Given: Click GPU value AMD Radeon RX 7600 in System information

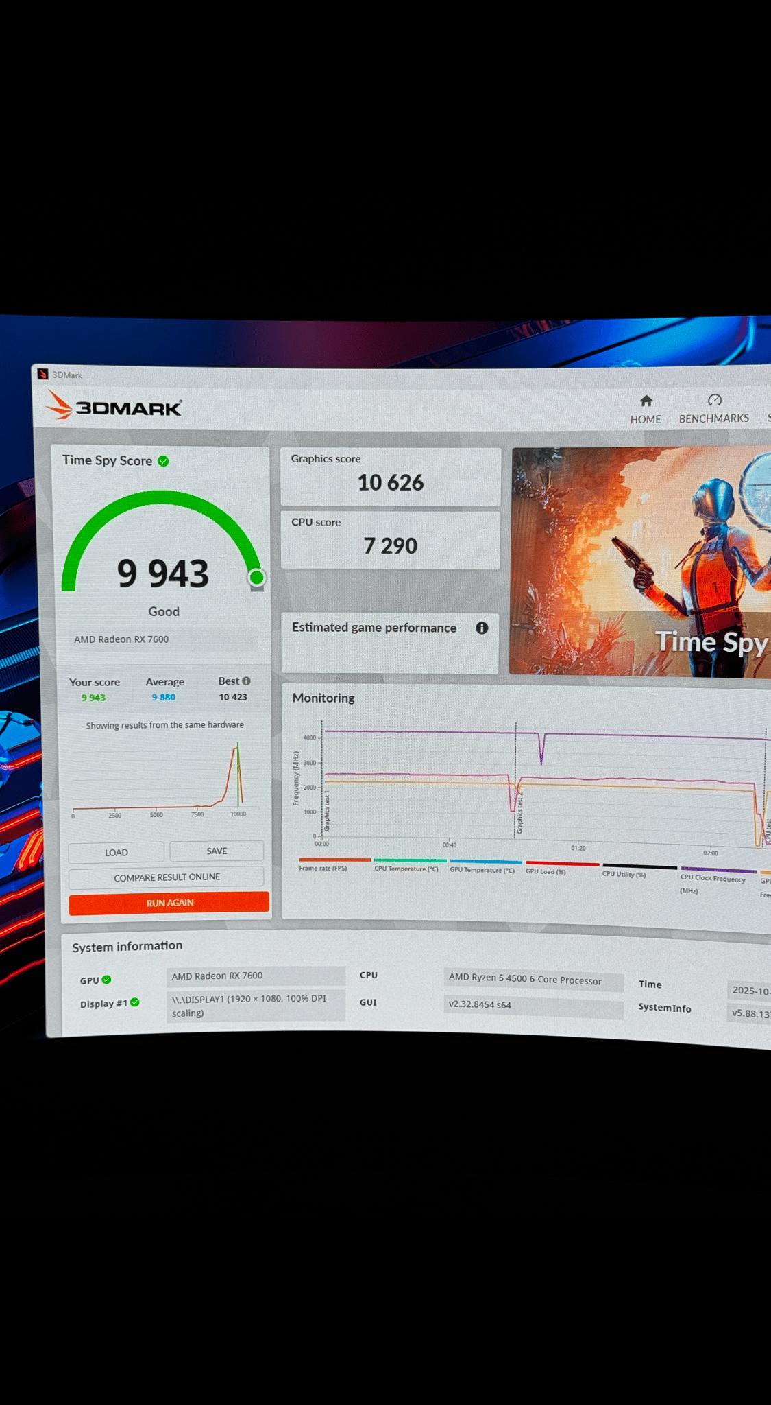Looking at the screenshot, I should coord(256,976).
